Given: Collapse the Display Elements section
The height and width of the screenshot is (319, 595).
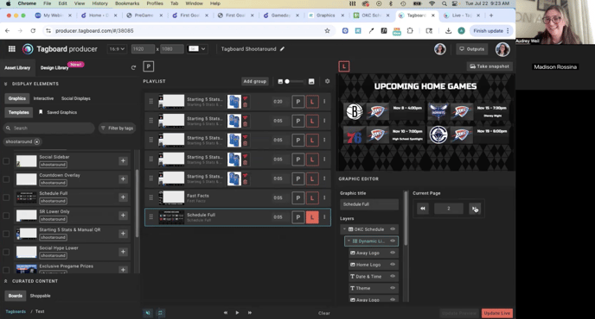Looking at the screenshot, I should pyautogui.click(x=6, y=84).
